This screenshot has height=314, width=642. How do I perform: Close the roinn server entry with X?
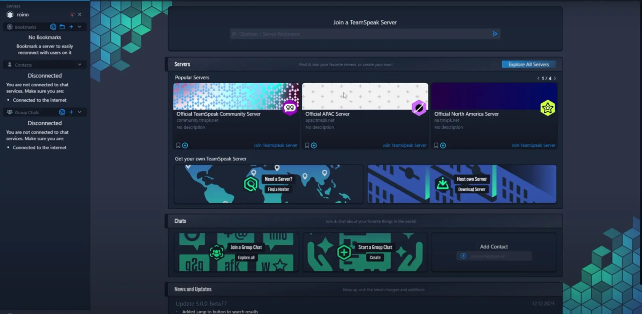click(x=80, y=14)
